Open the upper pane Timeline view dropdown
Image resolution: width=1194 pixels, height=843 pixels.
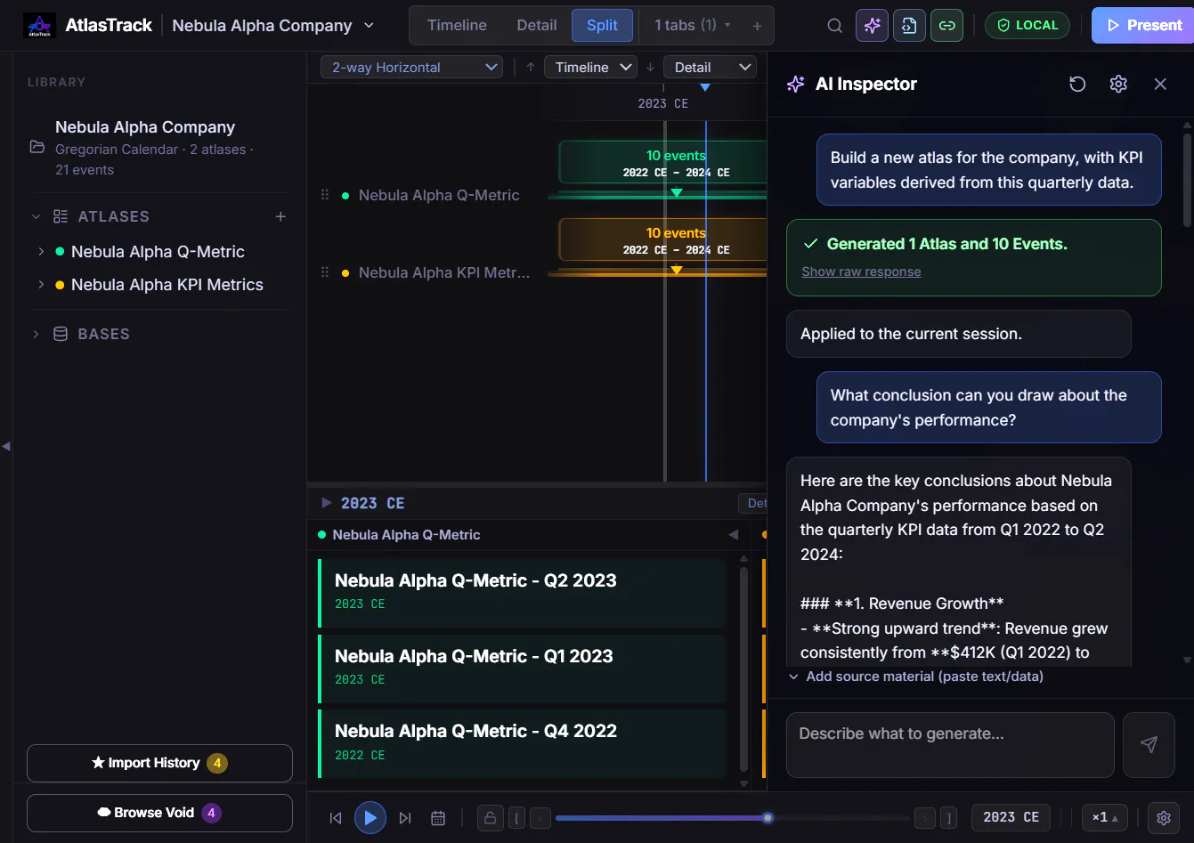click(x=590, y=68)
